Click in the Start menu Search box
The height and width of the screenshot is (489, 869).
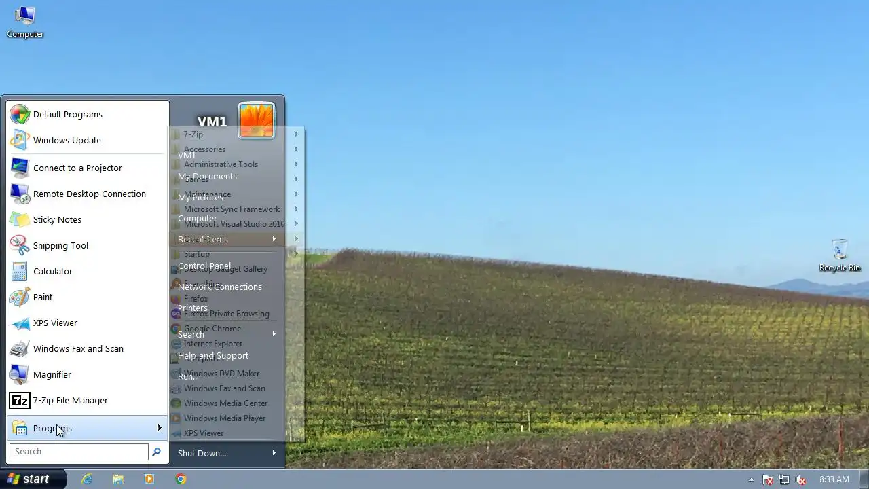point(79,452)
